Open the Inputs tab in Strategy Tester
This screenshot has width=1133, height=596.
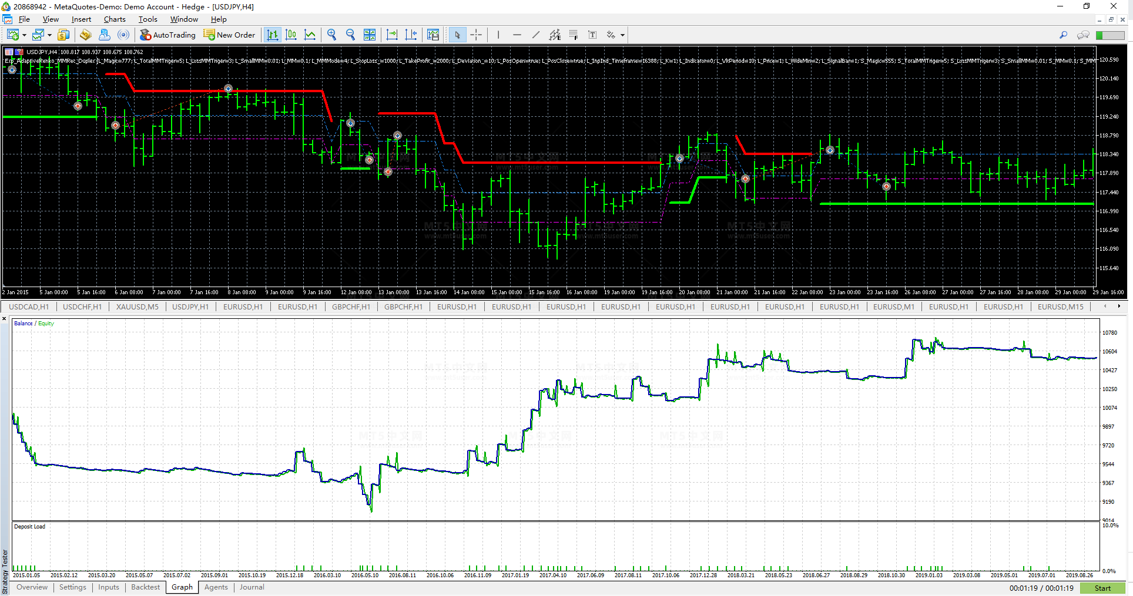109,587
